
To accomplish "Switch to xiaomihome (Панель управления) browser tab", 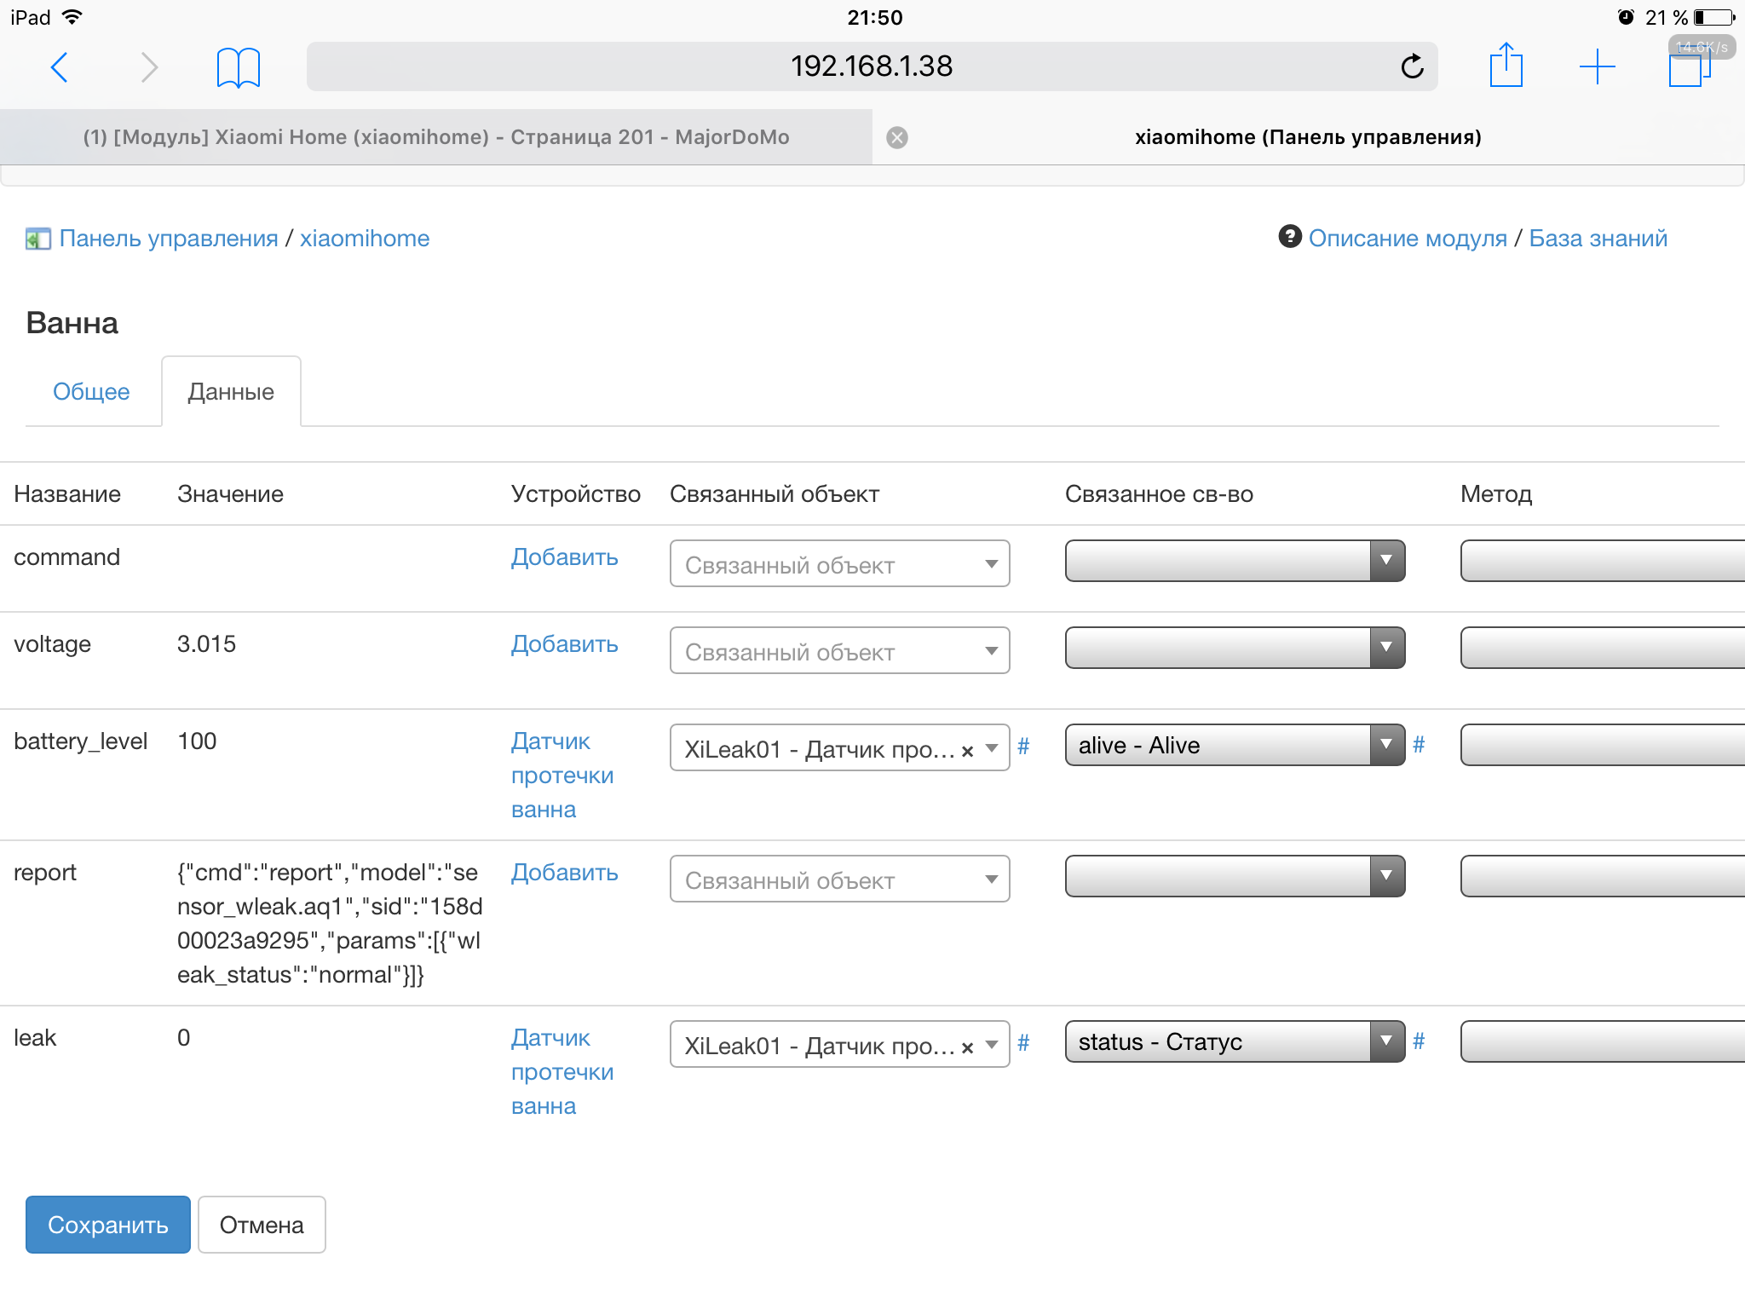I will point(1307,138).
